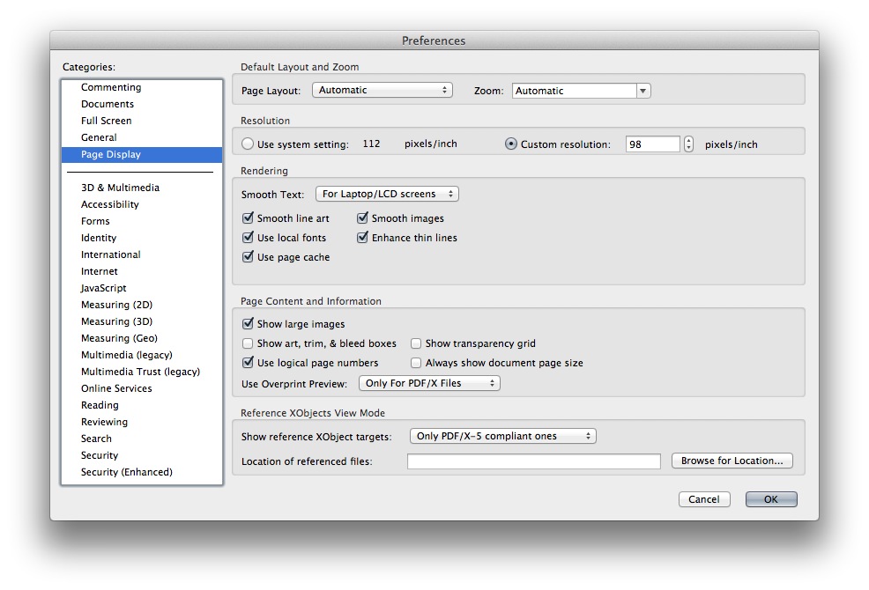Select the JavaScript category
Screen dimensions: 869x590
click(x=103, y=288)
